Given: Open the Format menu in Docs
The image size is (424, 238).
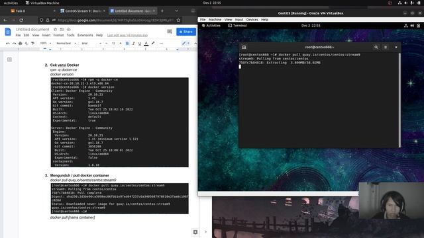Looking at the screenshot, I should 58,35.
